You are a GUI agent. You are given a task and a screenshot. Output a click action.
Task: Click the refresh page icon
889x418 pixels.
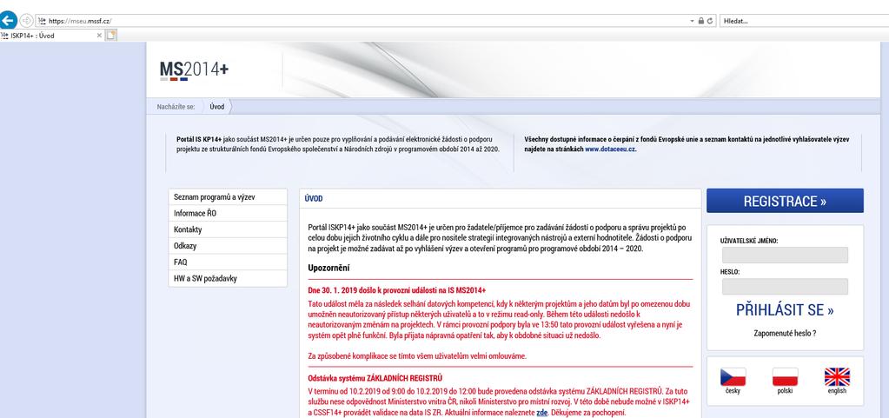710,21
